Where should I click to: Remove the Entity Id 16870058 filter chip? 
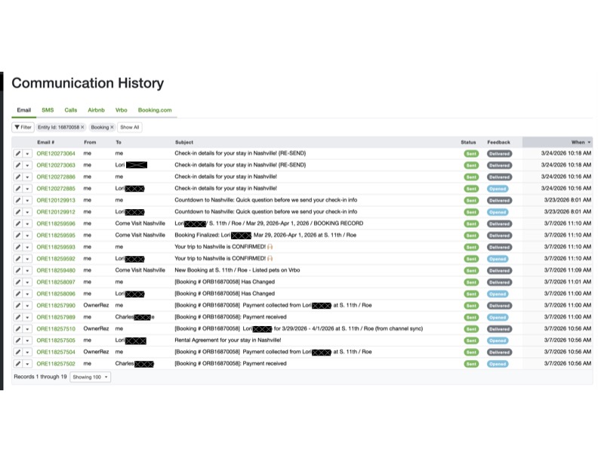point(83,128)
